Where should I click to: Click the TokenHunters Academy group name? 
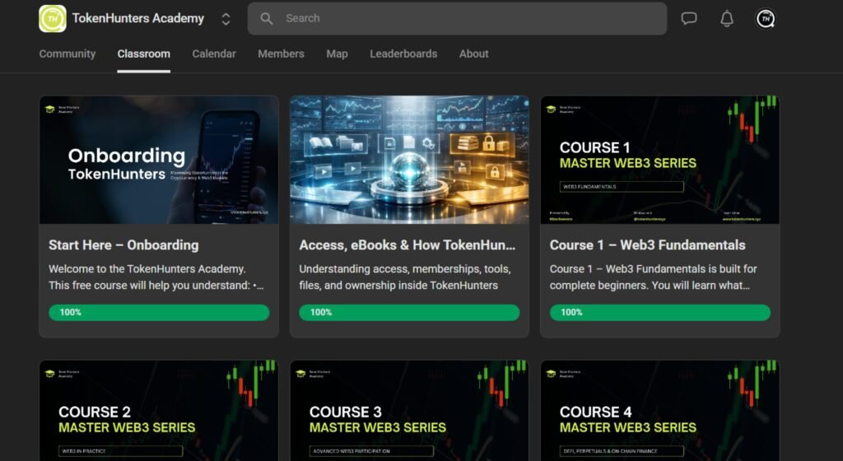point(138,18)
